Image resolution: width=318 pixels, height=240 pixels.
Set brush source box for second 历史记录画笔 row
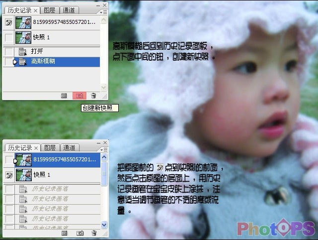click(x=9, y=199)
